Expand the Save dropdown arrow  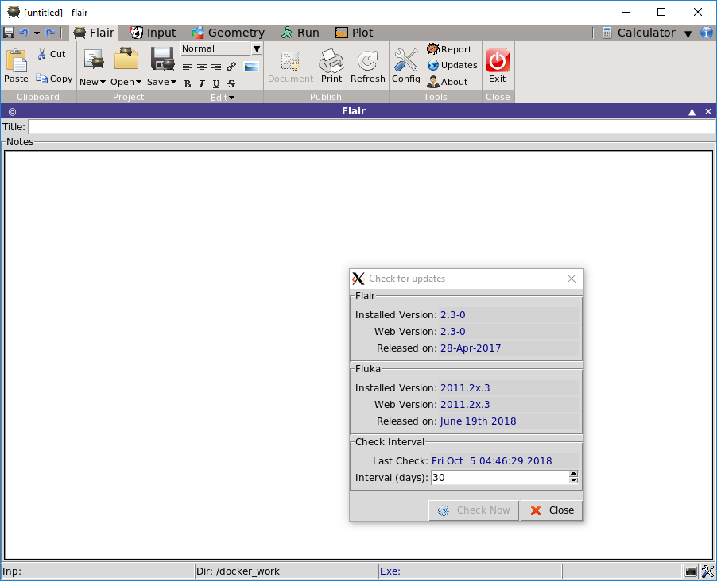[173, 83]
